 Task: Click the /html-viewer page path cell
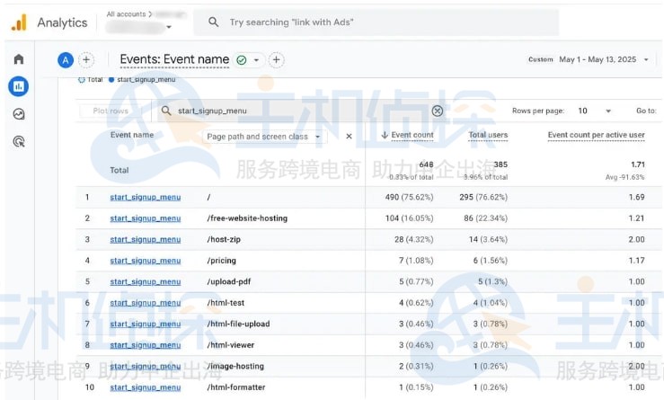click(231, 346)
